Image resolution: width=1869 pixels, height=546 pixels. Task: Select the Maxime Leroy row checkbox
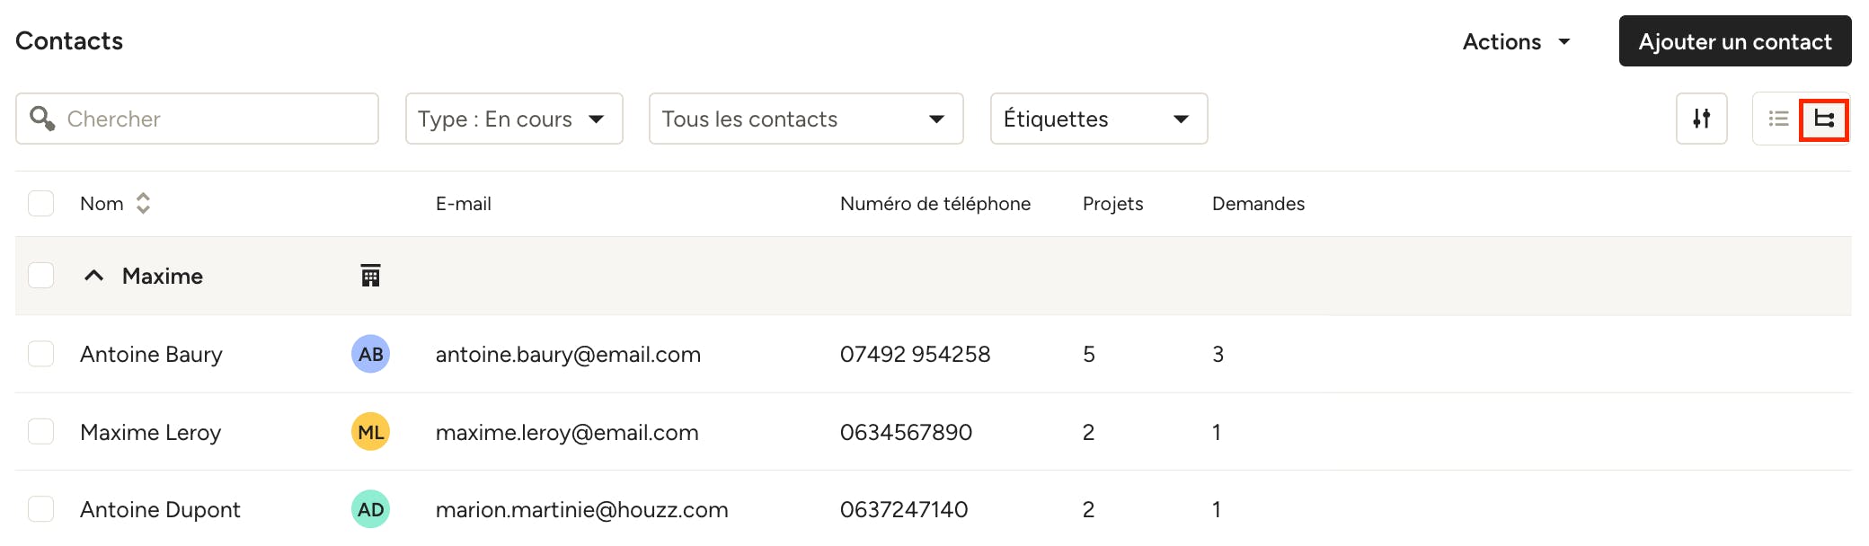coord(40,432)
